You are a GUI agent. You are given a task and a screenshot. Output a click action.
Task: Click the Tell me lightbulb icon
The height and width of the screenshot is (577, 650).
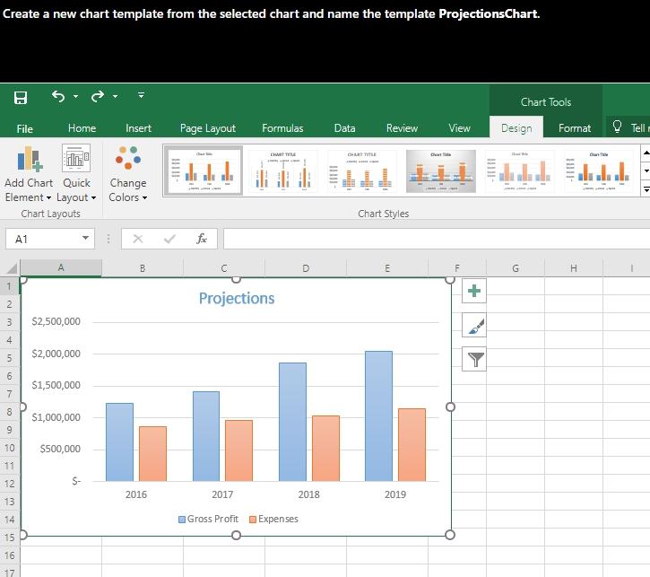617,127
